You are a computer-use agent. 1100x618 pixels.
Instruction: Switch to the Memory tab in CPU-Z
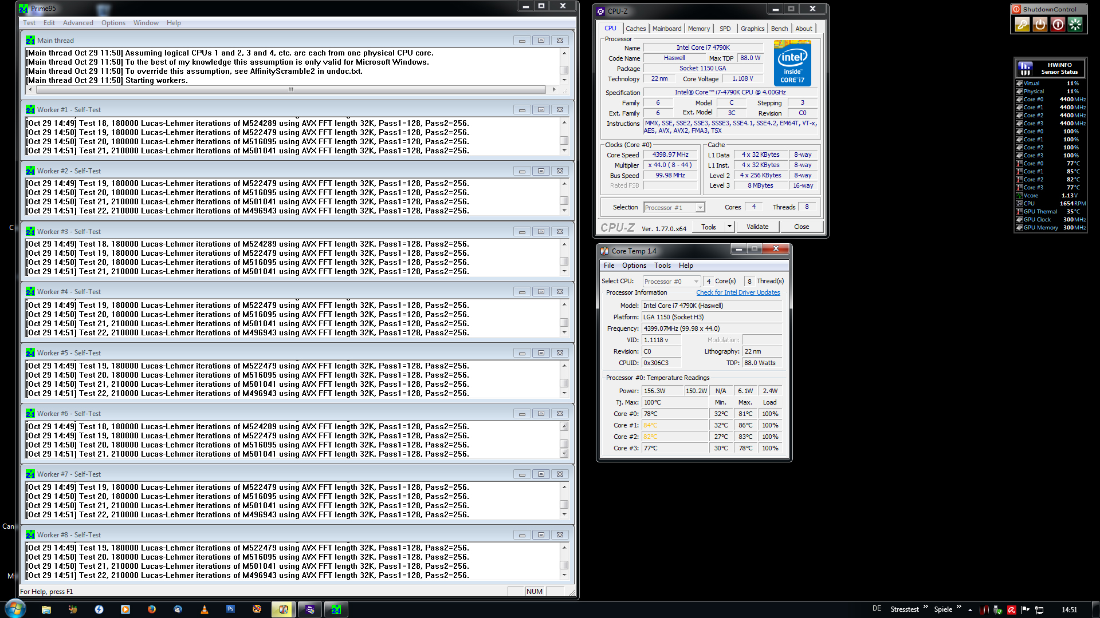point(698,29)
